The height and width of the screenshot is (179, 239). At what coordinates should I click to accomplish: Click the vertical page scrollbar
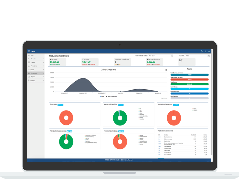pos(212,106)
